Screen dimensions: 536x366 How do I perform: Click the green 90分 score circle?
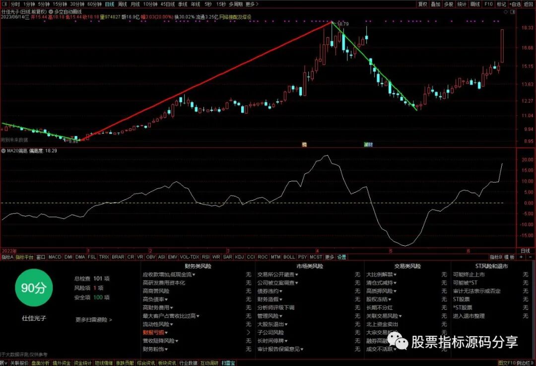pos(34,288)
